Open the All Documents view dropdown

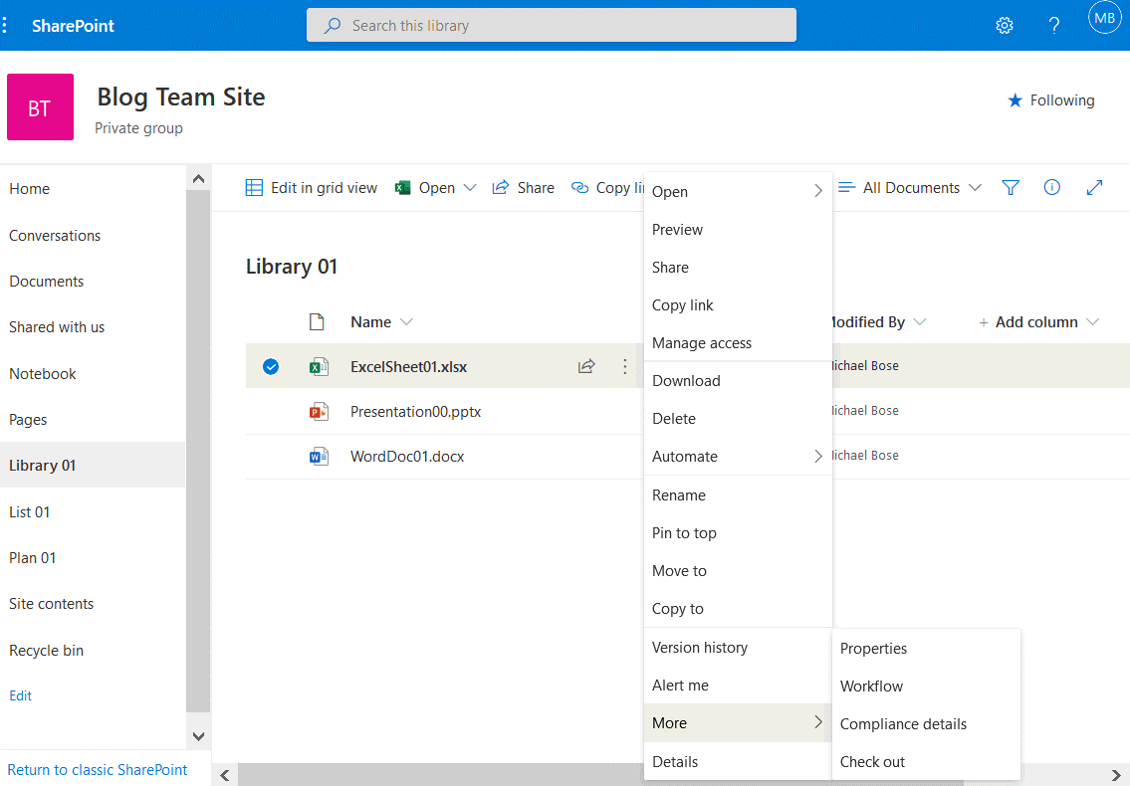[x=908, y=187]
